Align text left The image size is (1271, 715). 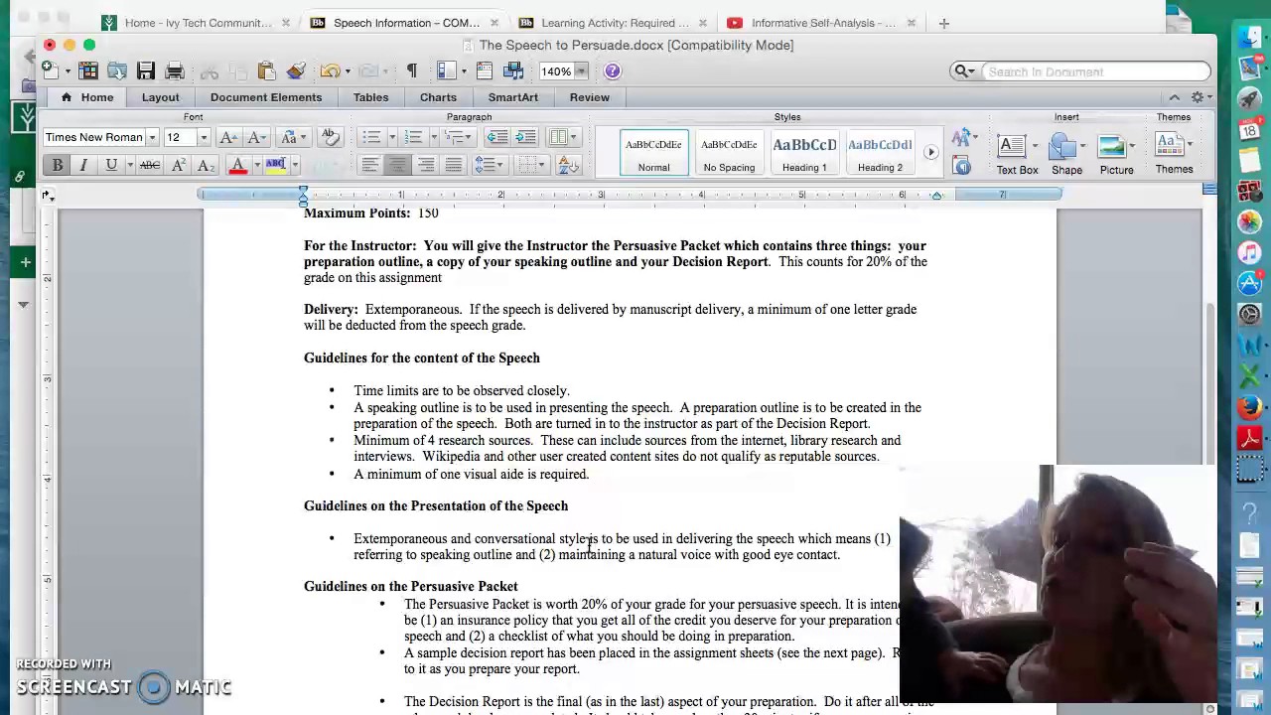[369, 165]
